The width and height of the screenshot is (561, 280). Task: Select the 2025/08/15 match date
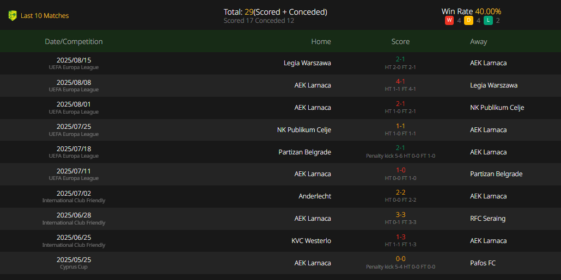74,60
